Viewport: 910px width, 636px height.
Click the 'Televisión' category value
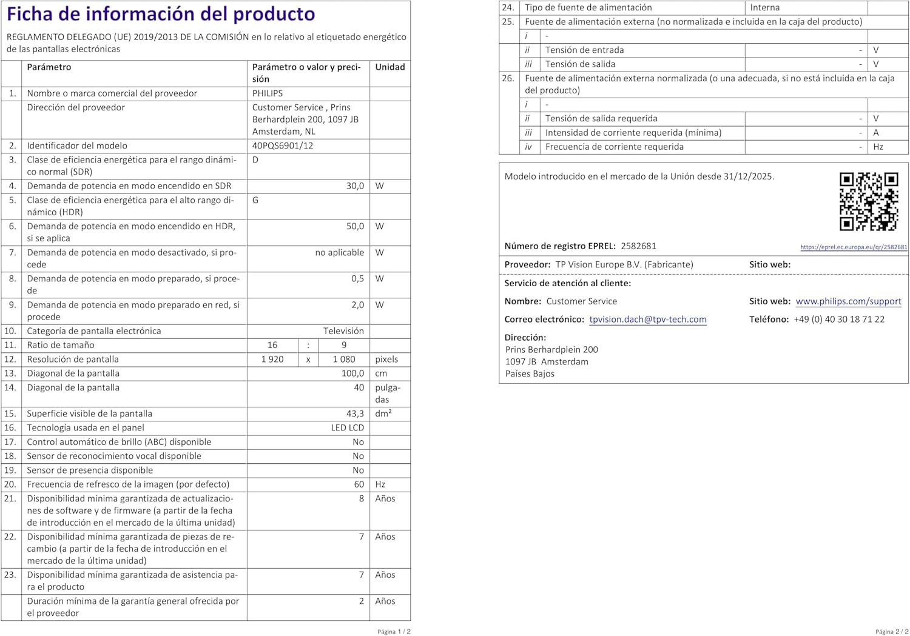(343, 331)
